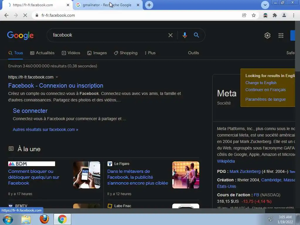This screenshot has height=225, width=300.
Task: Switch to the gmailnator Recherche Google tab
Action: coord(108,5)
